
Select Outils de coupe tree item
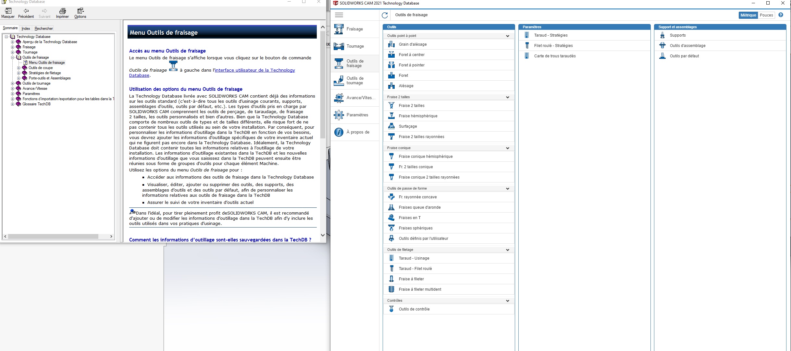tap(41, 68)
